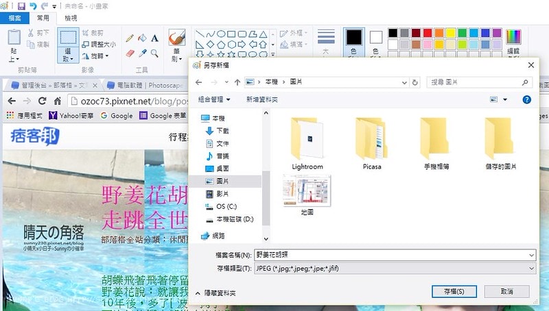Select the black Color 1 box

353,37
